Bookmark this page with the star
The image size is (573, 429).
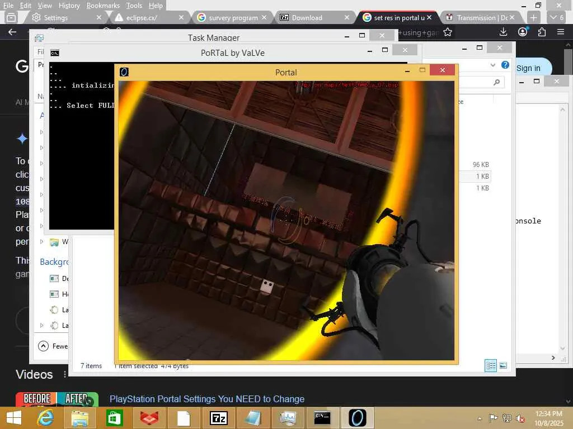click(448, 32)
